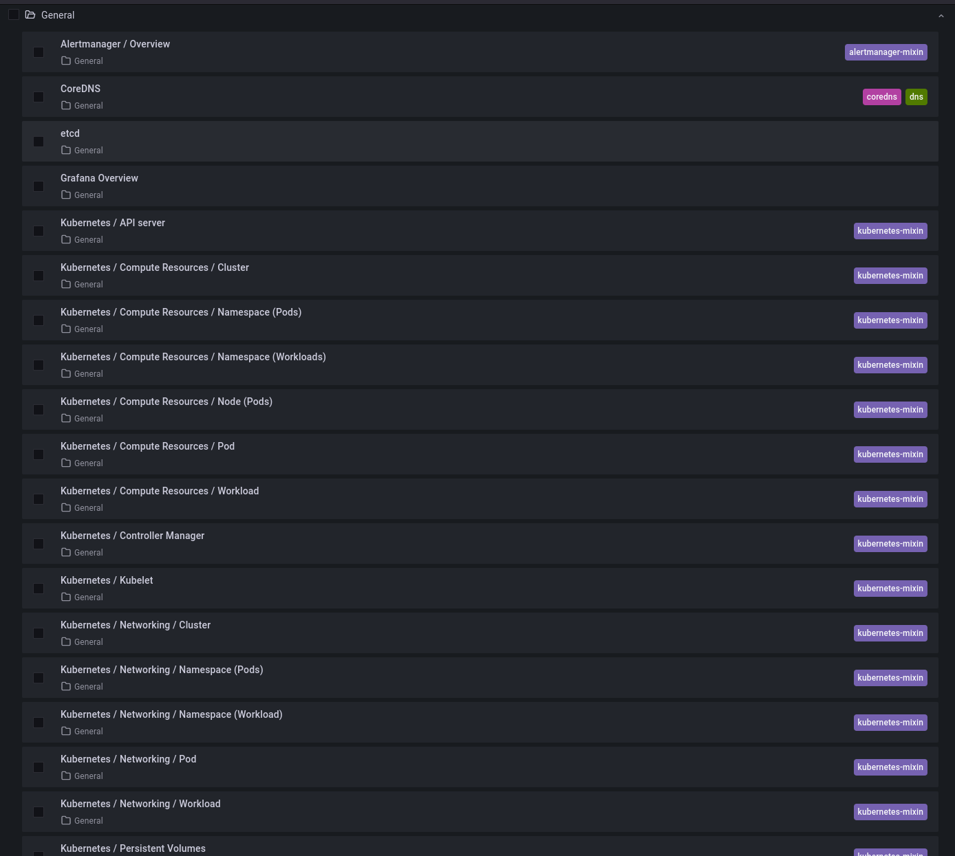Tick checkbox for Grafana Overview
The height and width of the screenshot is (856, 955).
[x=39, y=186]
